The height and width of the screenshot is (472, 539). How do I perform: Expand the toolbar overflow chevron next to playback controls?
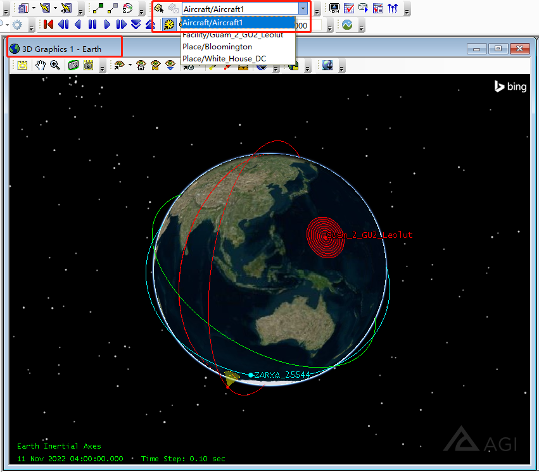[x=329, y=27]
